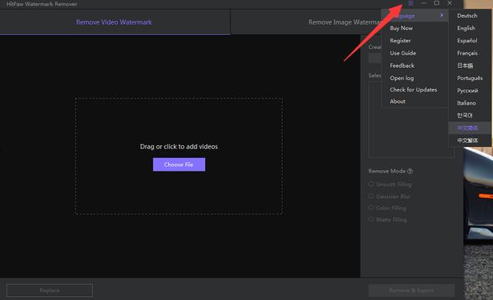Switch to Remove Video Watermark tab
This screenshot has height=300, width=493.
tap(114, 22)
